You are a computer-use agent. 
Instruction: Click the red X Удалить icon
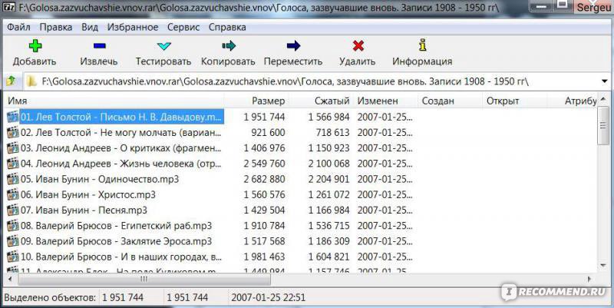pos(358,46)
